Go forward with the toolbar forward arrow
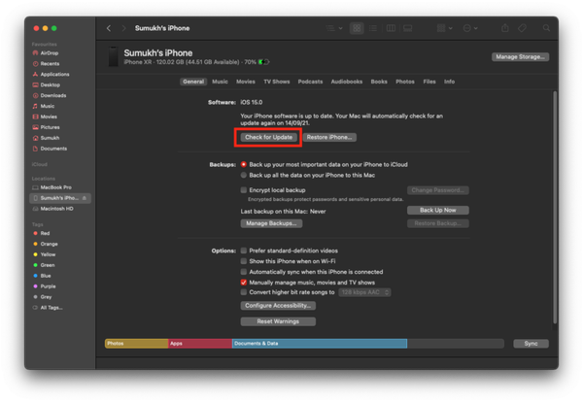This screenshot has height=402, width=583. [x=123, y=28]
